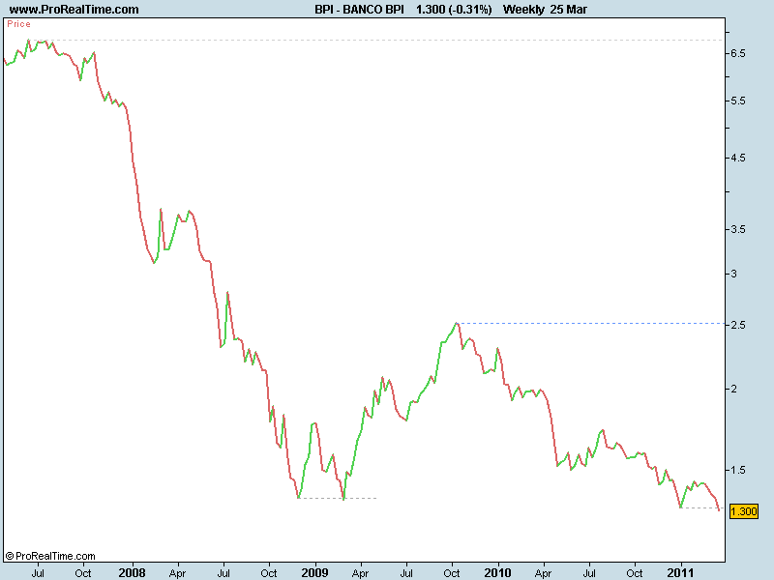Image resolution: width=774 pixels, height=580 pixels.
Task: Click the 'Weekly 25 Mar' timeframe label
Action: click(x=545, y=10)
